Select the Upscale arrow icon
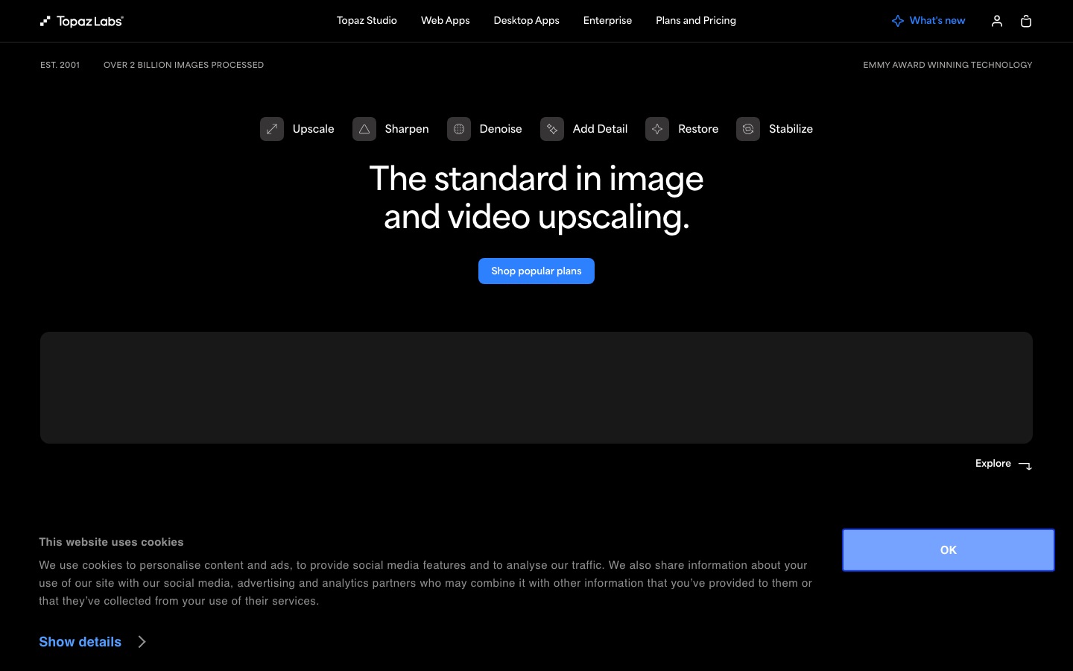 tap(272, 129)
